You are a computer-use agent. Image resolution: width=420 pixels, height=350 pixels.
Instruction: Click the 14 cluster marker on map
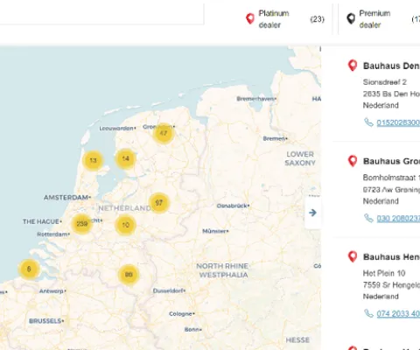tap(125, 158)
